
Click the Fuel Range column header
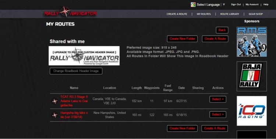[x=168, y=88]
